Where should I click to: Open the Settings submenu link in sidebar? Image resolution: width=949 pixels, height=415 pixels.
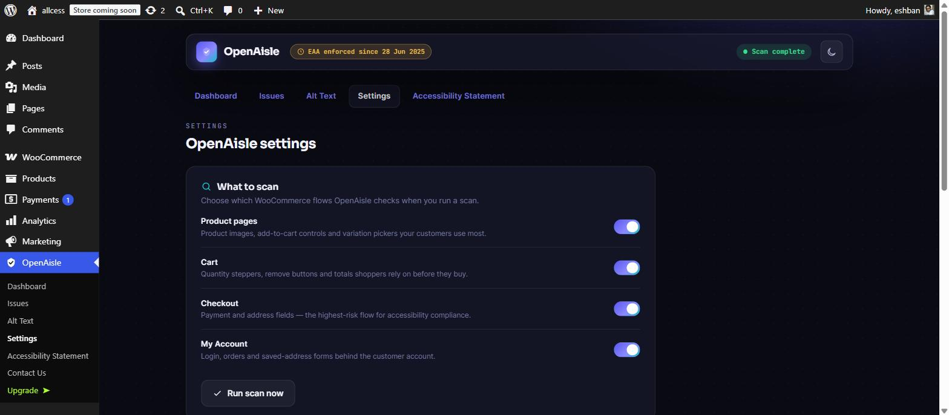(x=22, y=339)
